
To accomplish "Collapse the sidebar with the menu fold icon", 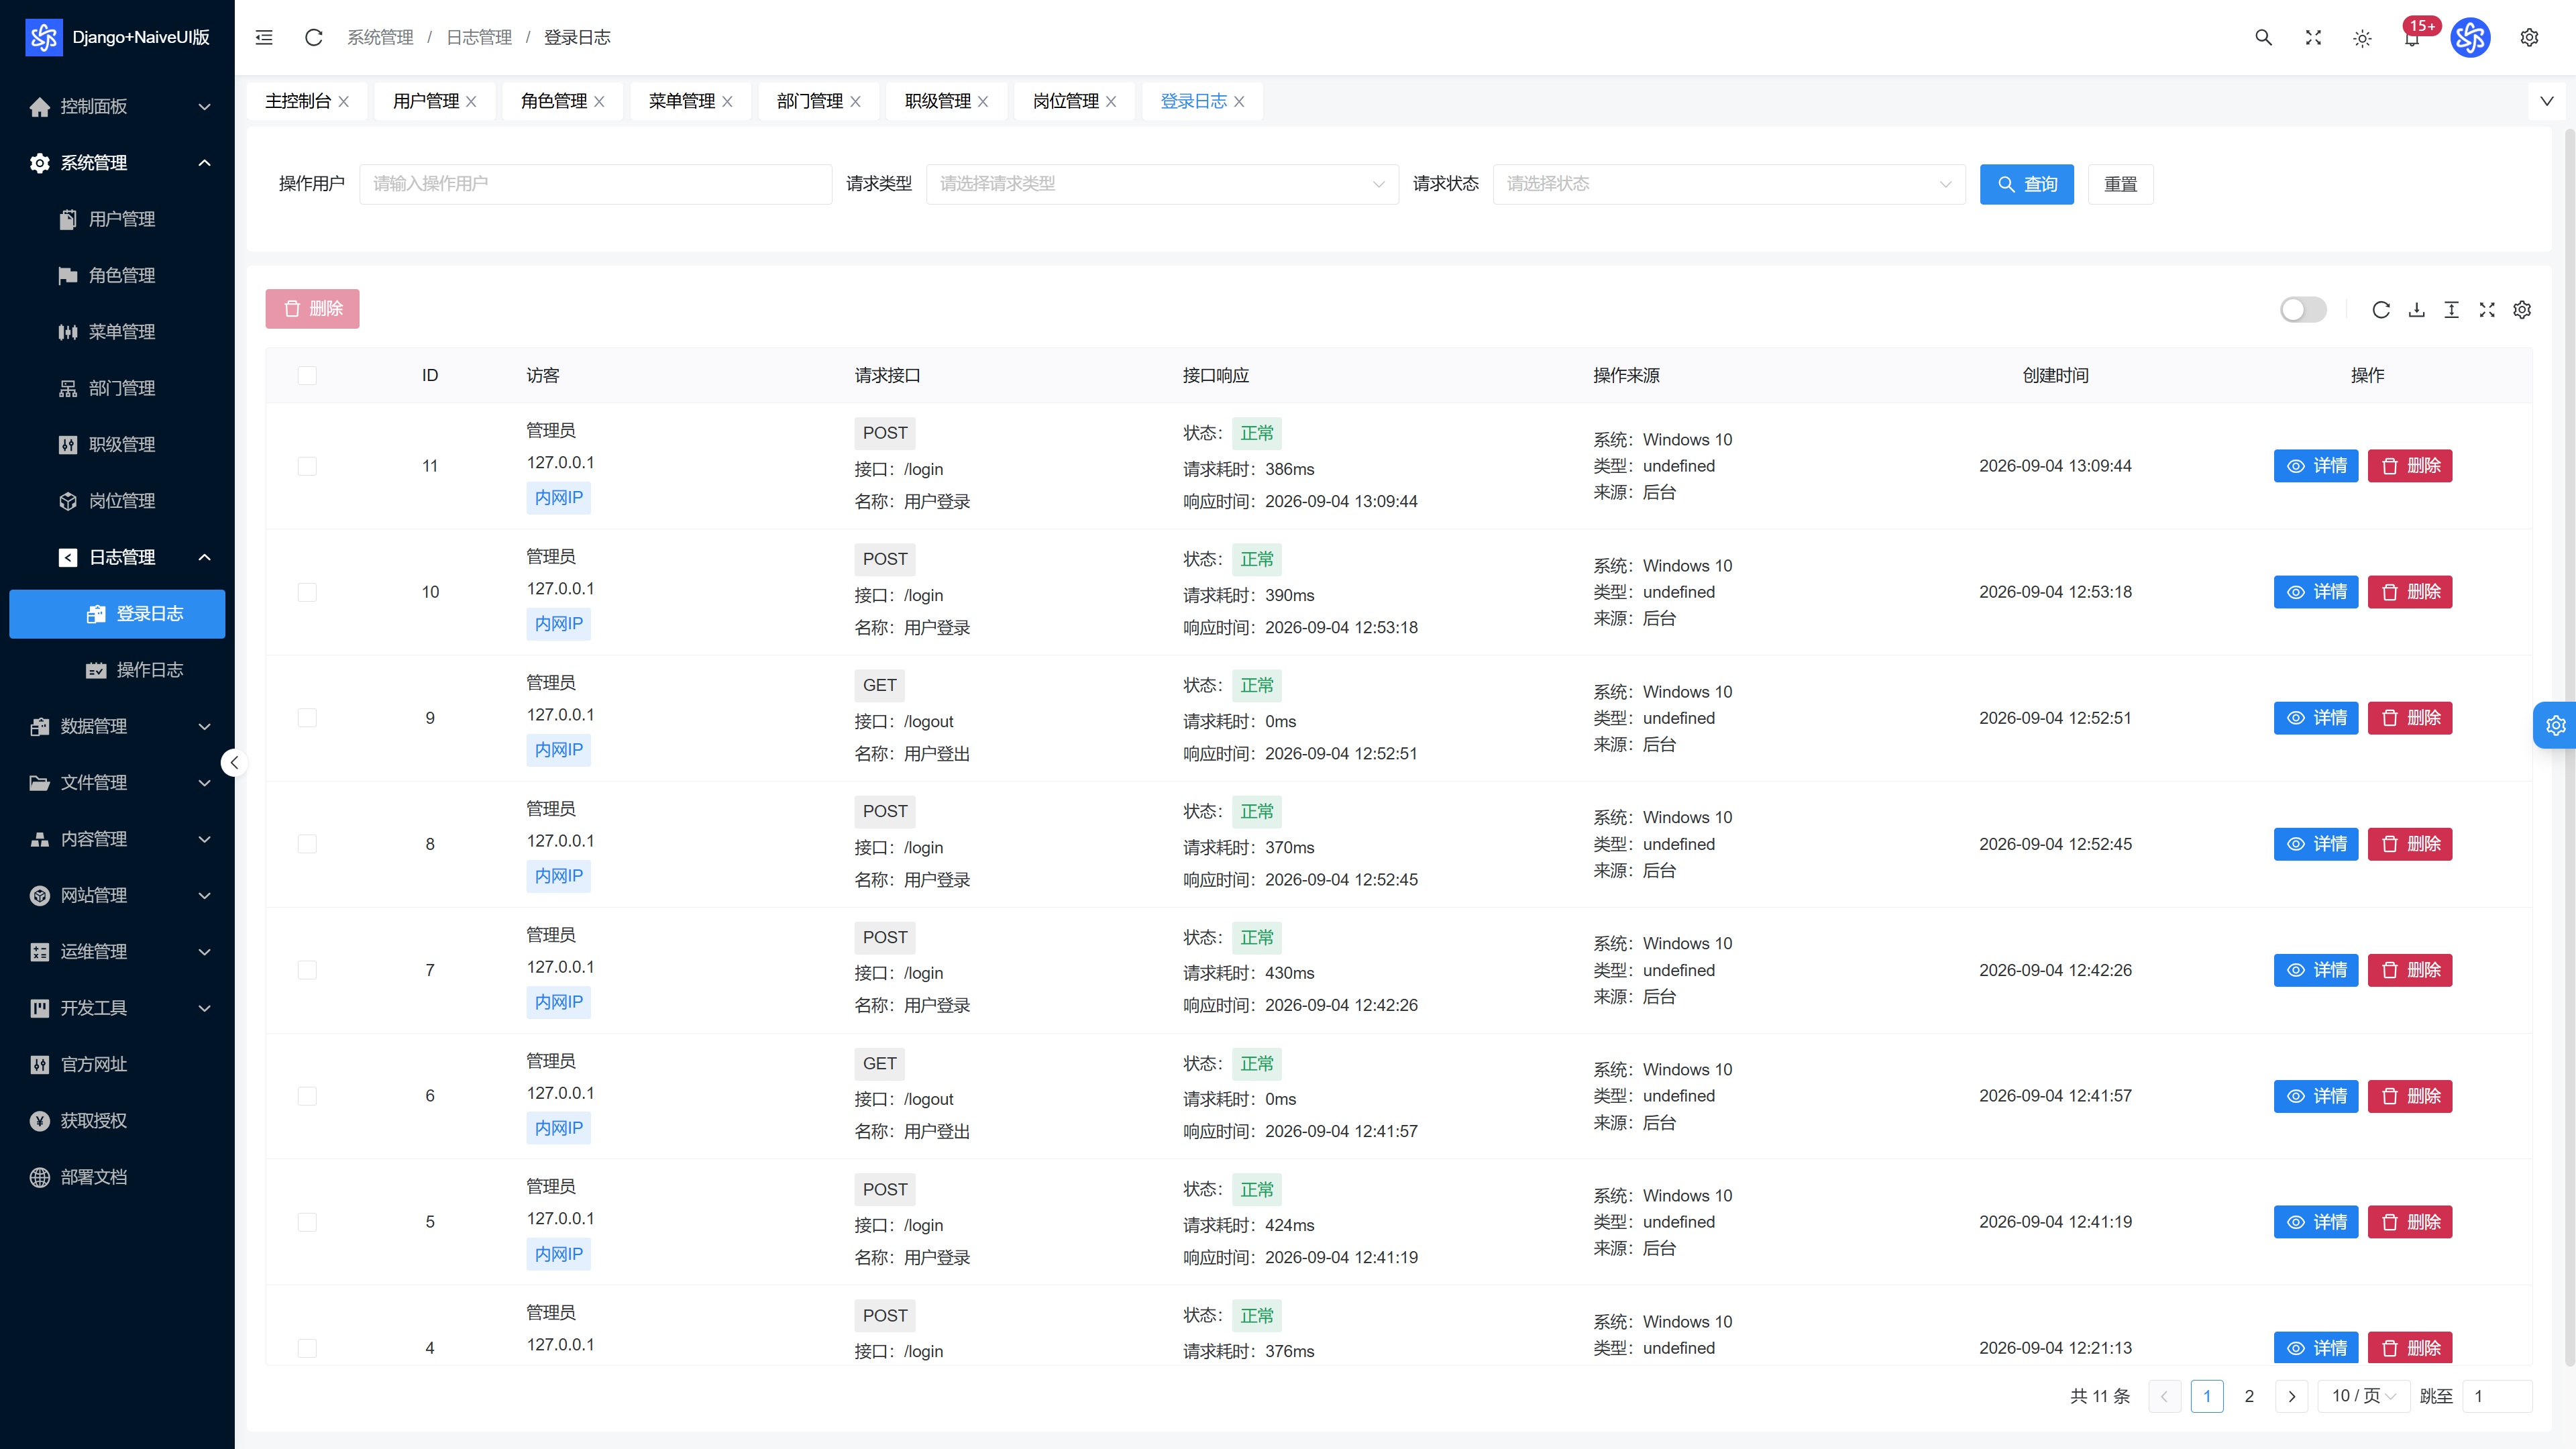I will coord(264,37).
